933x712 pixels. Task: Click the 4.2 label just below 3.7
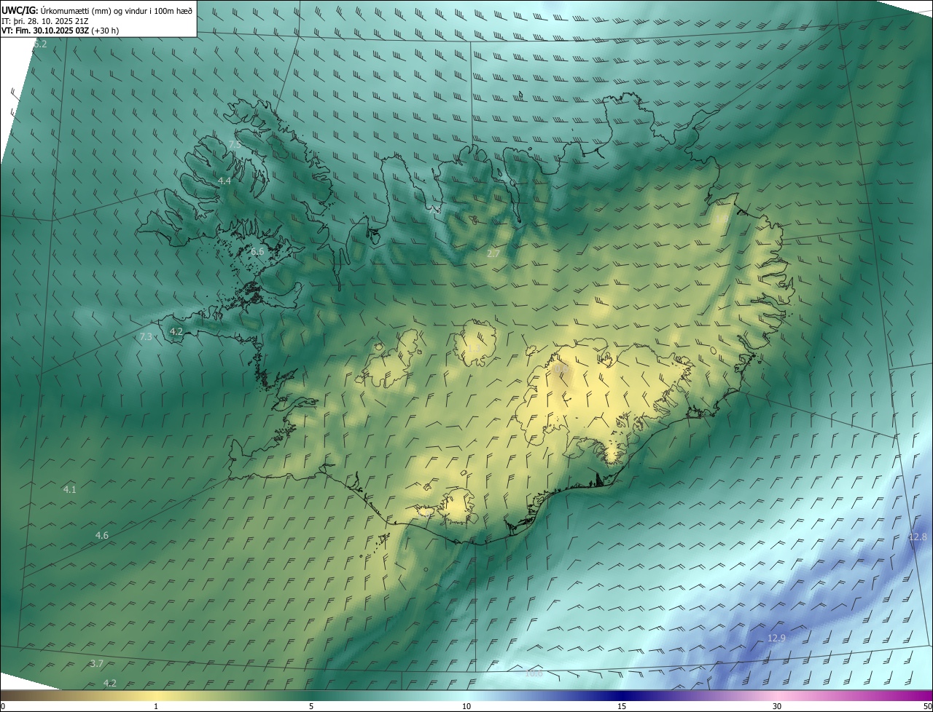tap(110, 684)
